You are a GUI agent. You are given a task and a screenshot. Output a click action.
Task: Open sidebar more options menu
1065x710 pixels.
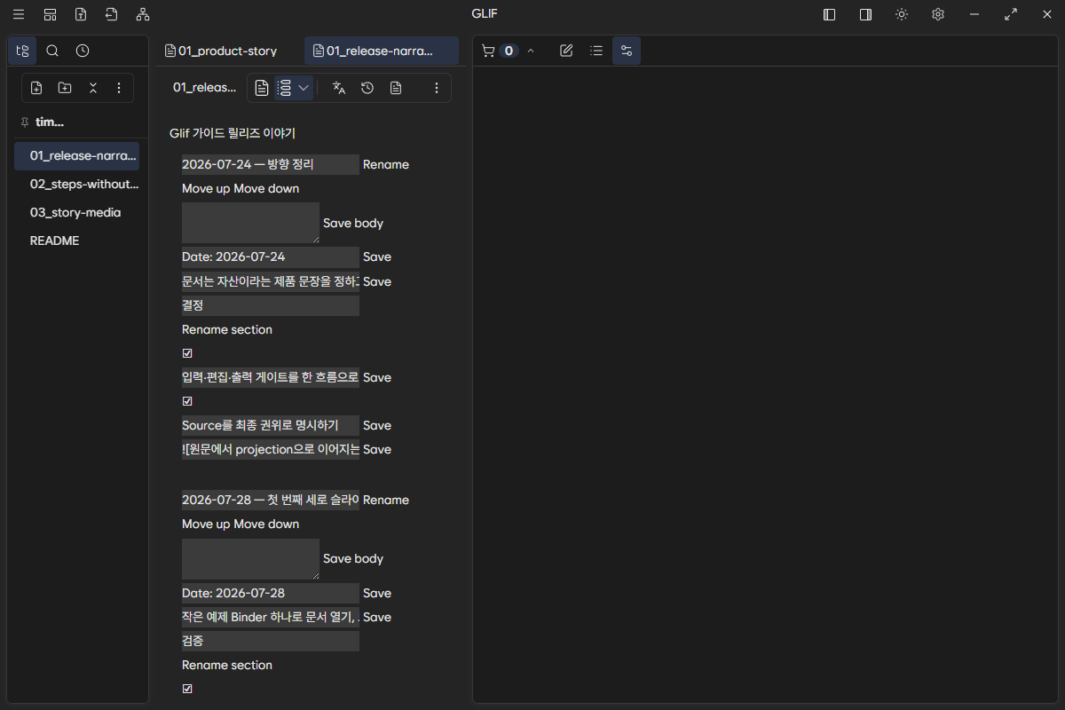(119, 88)
